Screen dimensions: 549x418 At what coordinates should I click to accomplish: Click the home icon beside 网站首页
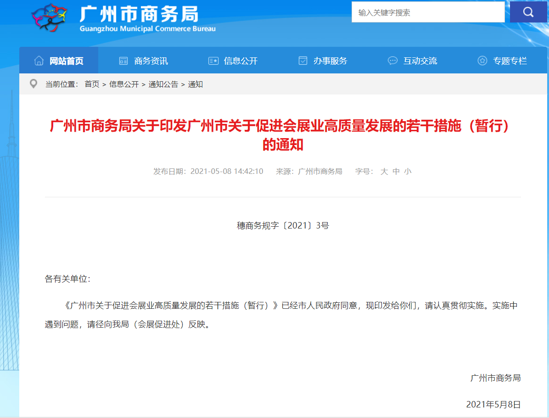[x=39, y=61]
